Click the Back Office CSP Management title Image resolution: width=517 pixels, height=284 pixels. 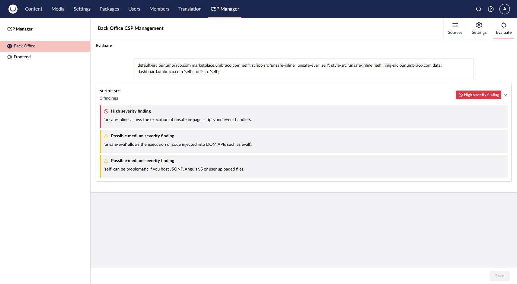(x=131, y=28)
